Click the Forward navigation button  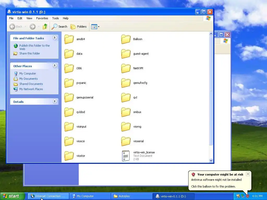tap(33, 27)
